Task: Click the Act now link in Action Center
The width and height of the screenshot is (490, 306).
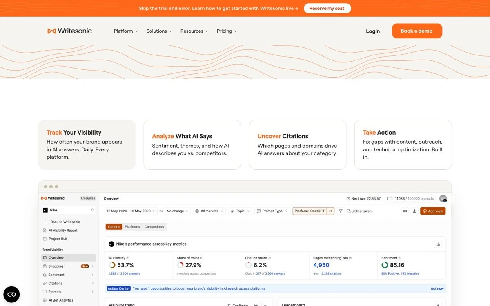Action: (x=437, y=288)
